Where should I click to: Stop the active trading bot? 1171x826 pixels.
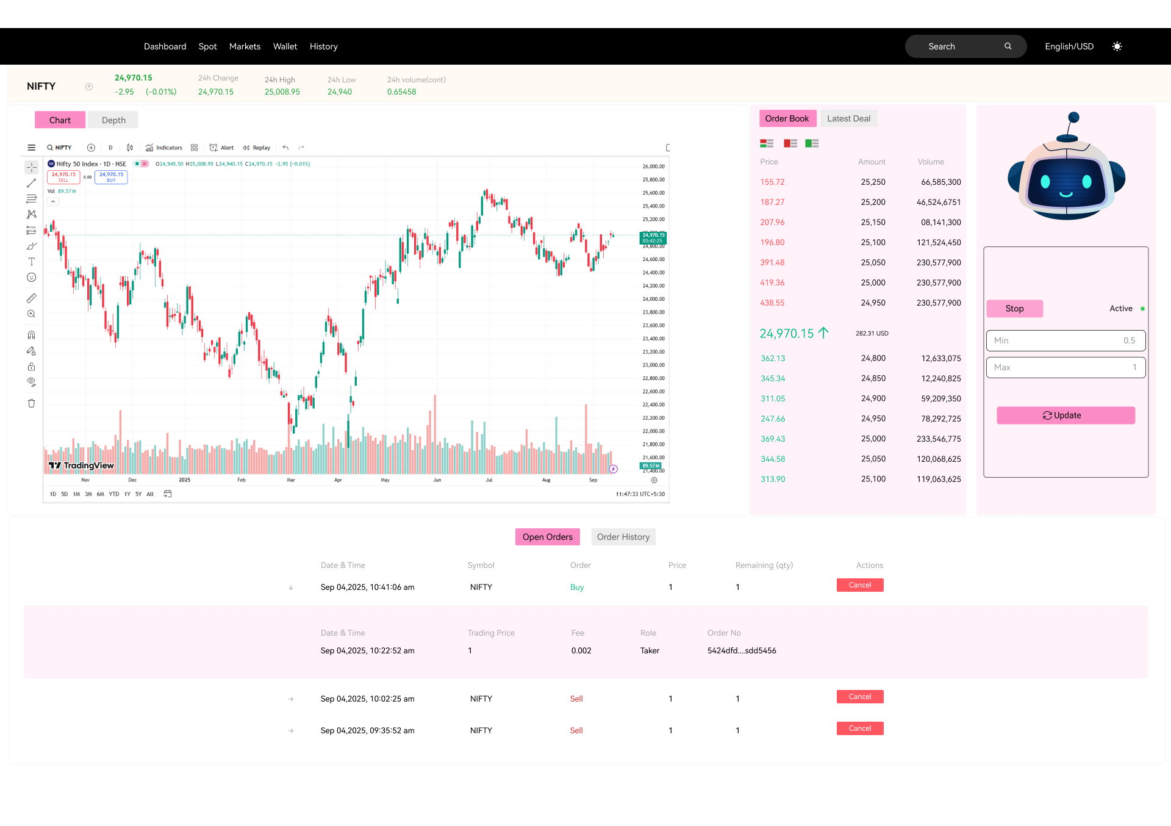click(x=1014, y=309)
